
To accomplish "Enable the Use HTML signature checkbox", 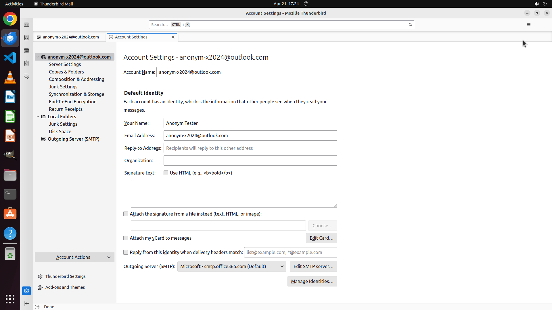I will pos(166,173).
